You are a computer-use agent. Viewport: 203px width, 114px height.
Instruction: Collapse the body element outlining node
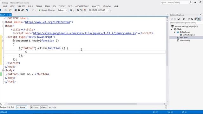[3, 70]
